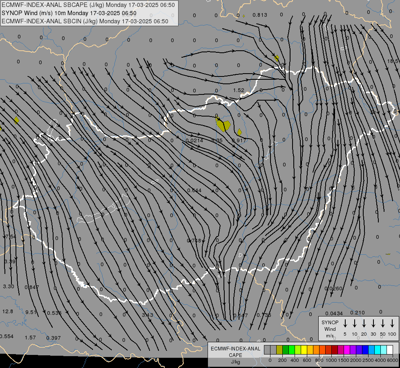Click the 3.39 value label
This screenshot has height=368, width=400.
coord(10,262)
